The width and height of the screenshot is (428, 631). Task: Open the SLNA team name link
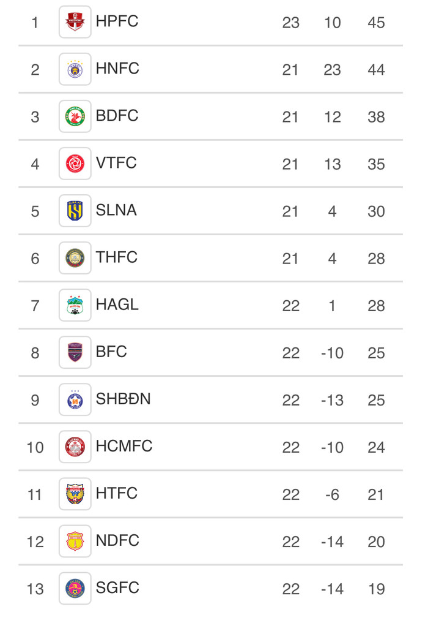pos(116,210)
